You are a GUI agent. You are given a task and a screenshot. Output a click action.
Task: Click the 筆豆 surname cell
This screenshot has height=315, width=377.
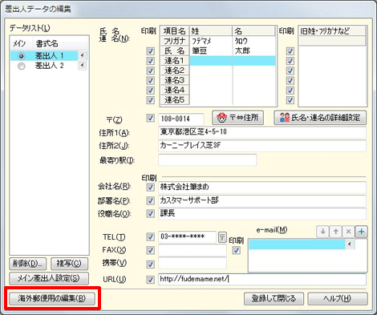point(211,51)
